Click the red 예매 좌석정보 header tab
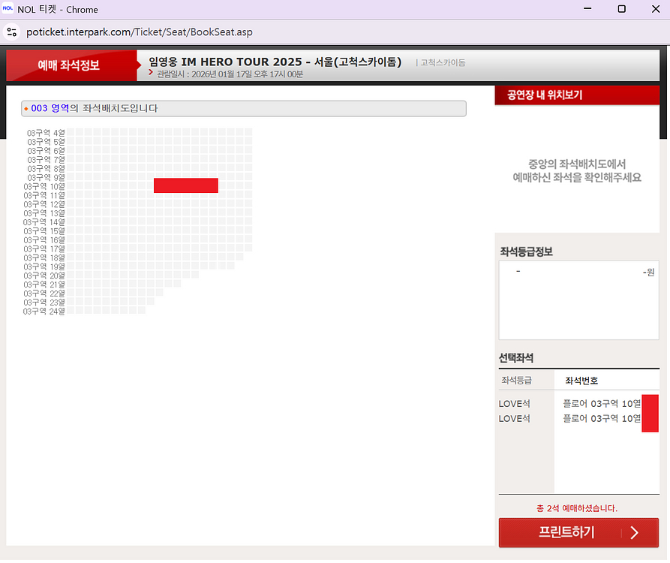 [x=69, y=65]
